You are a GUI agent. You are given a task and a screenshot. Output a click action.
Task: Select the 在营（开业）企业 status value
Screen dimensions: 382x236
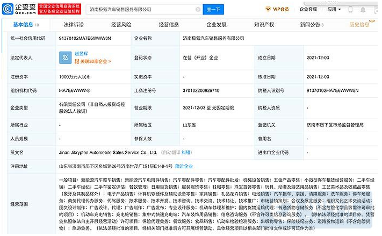pyautogui.click(x=200, y=58)
